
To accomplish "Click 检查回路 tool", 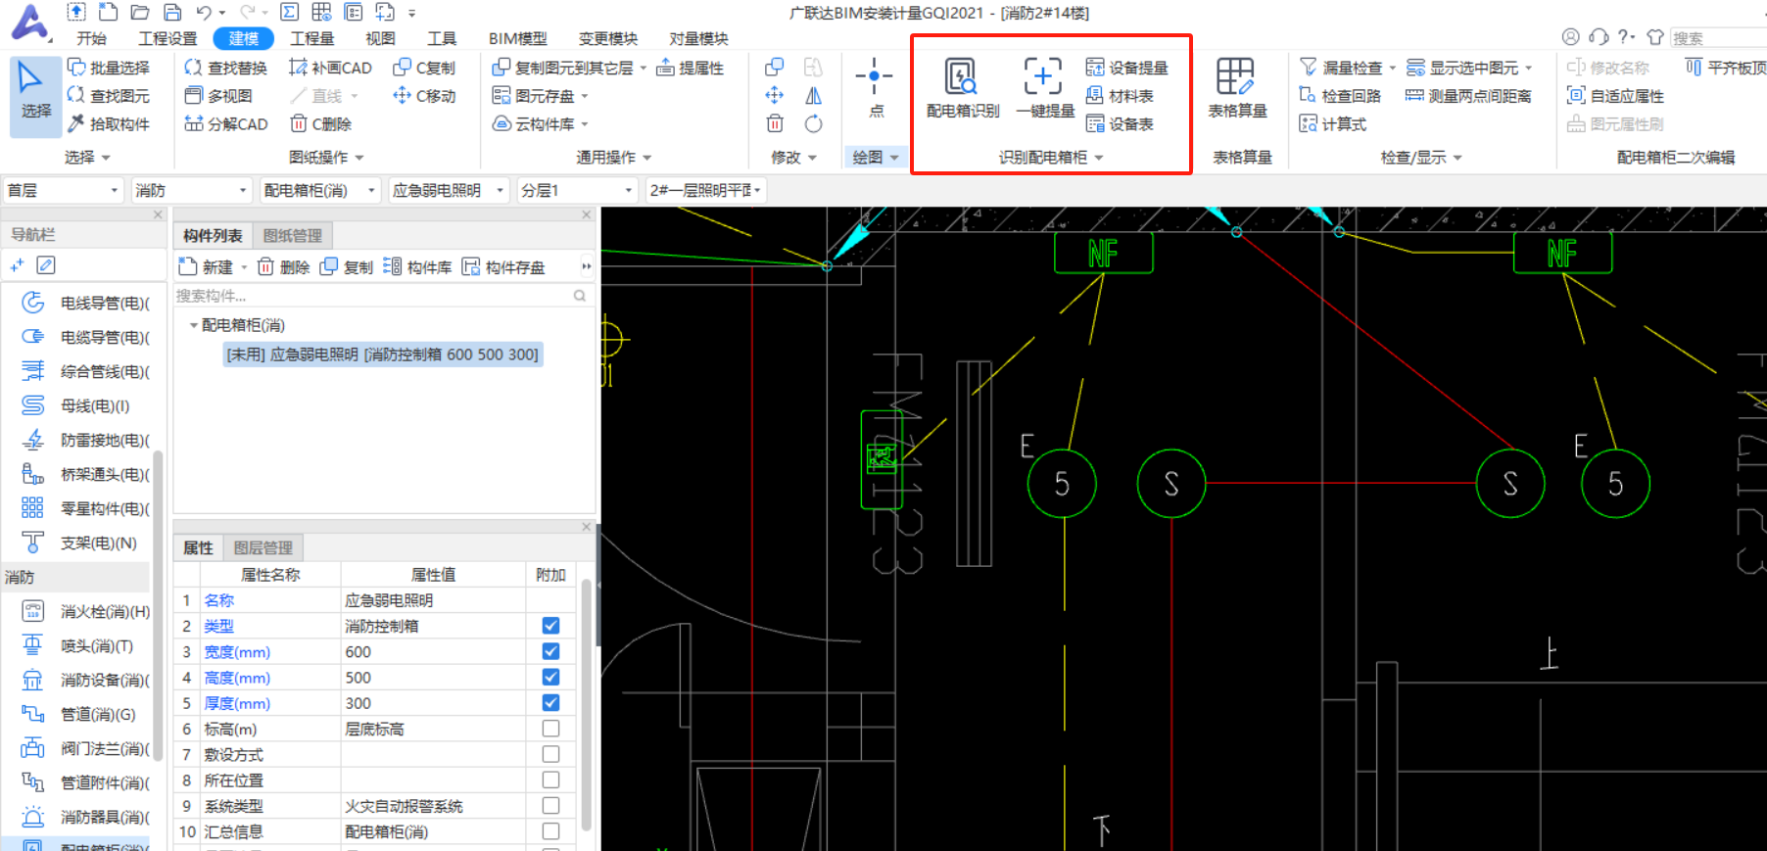I will (1340, 96).
